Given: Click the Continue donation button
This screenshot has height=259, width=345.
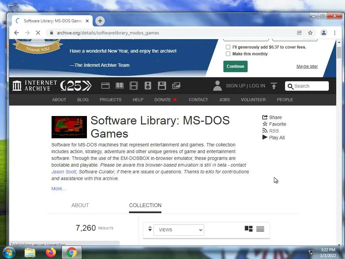Looking at the screenshot, I should 236,66.
